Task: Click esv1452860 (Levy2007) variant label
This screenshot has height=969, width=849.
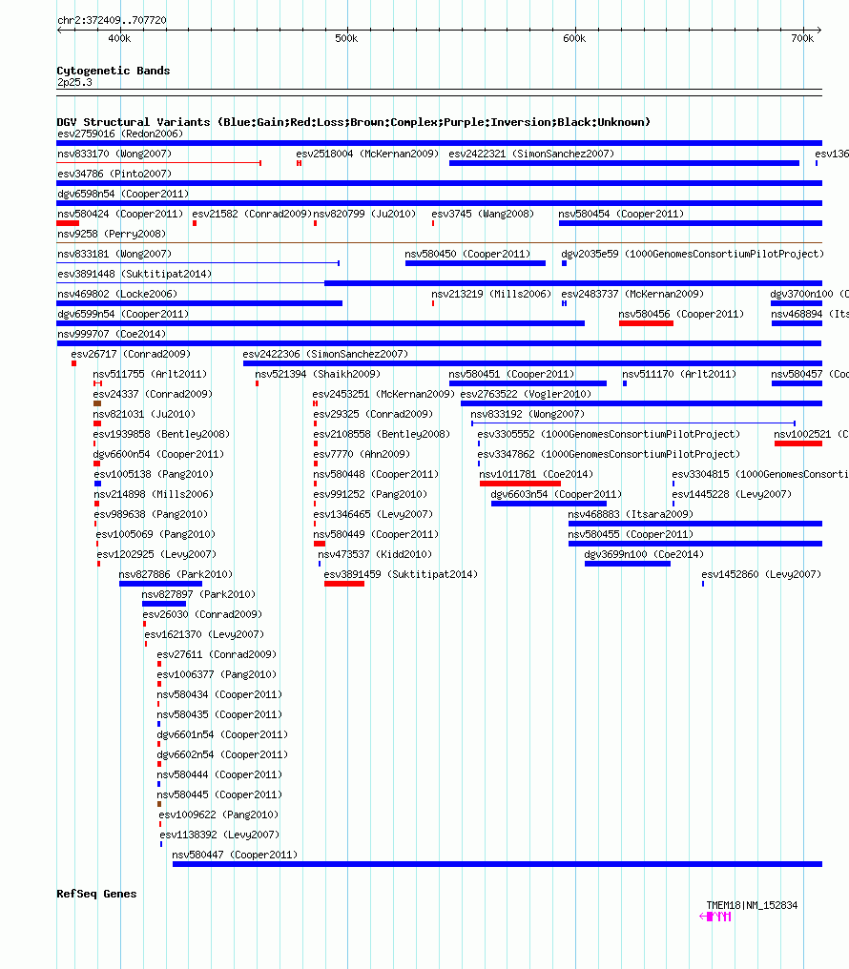Action: pos(761,575)
